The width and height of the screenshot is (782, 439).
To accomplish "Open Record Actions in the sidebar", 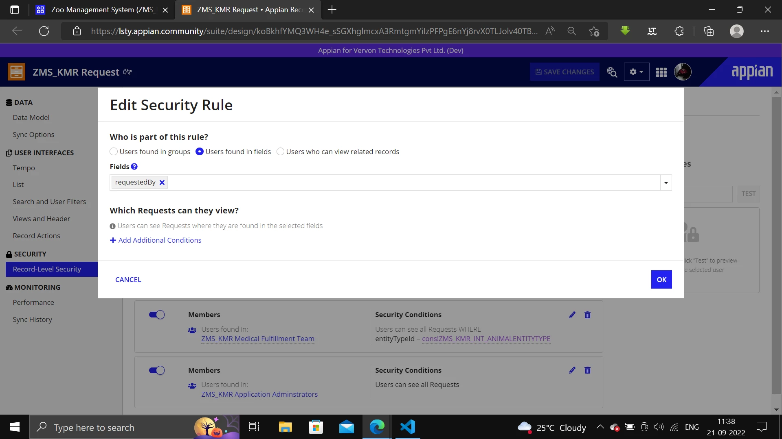I will pyautogui.click(x=36, y=236).
